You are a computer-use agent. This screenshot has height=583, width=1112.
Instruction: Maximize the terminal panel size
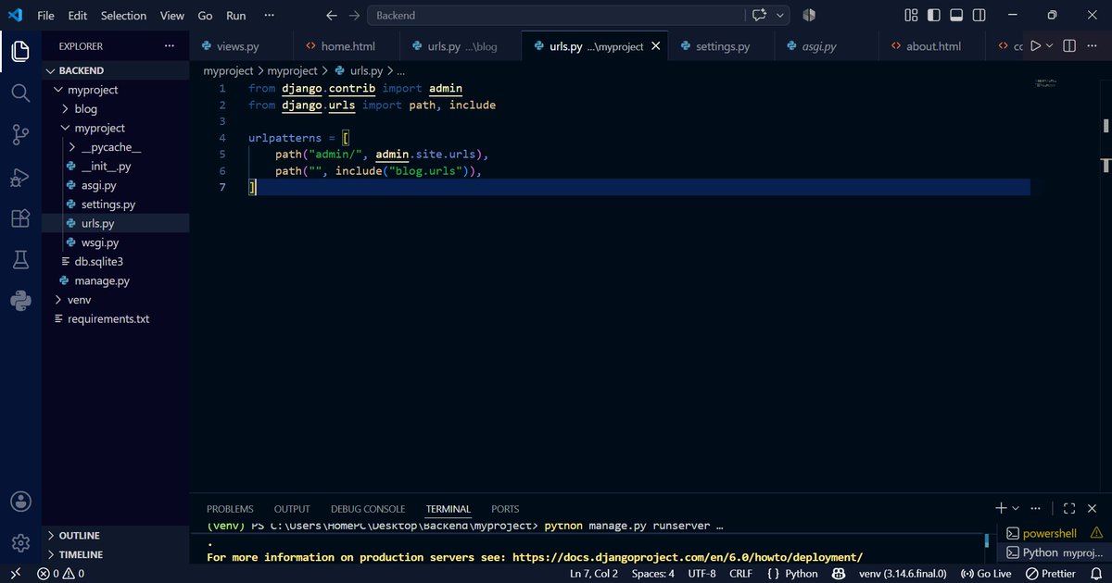1069,508
